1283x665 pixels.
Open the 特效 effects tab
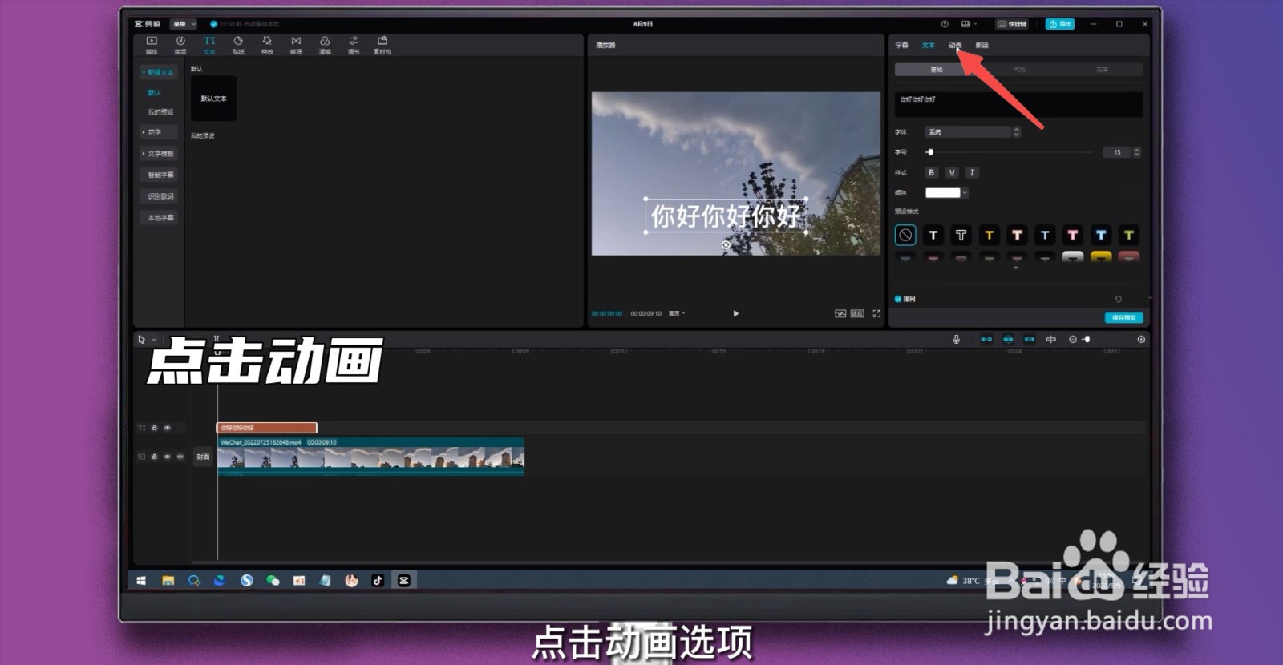click(x=267, y=45)
